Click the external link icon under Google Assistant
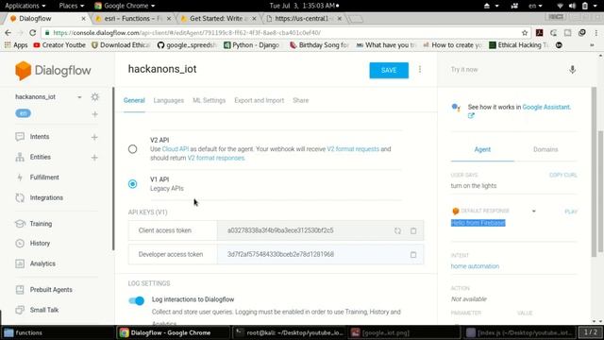The width and height of the screenshot is (604, 340). 471,115
